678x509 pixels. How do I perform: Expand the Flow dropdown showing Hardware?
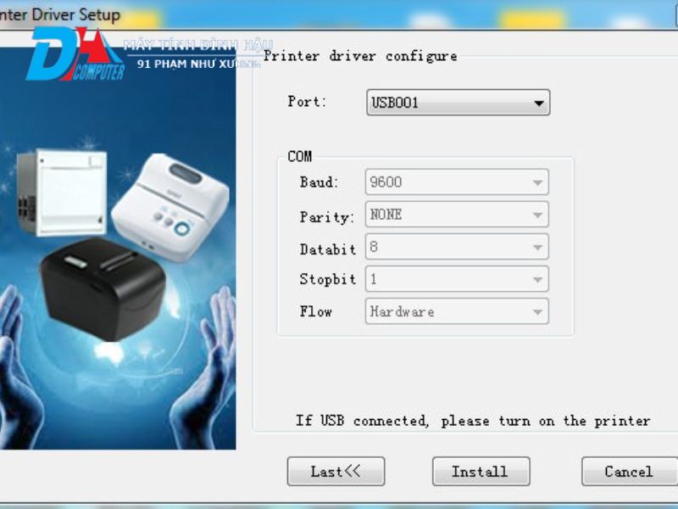[457, 311]
